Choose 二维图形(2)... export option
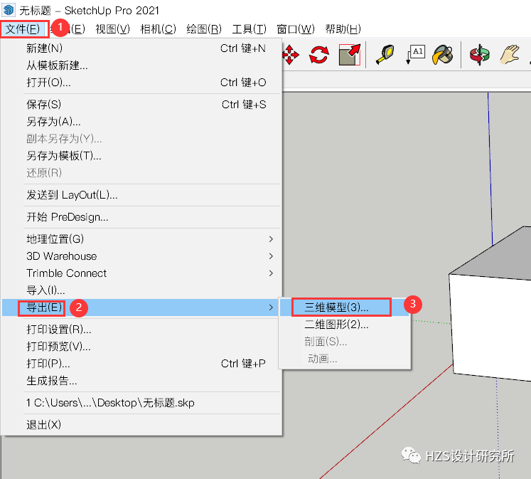 click(x=345, y=325)
